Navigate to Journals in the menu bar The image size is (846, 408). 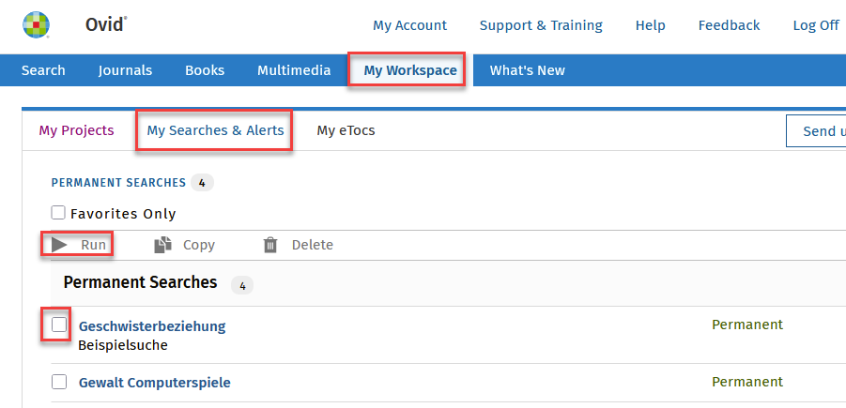(125, 70)
